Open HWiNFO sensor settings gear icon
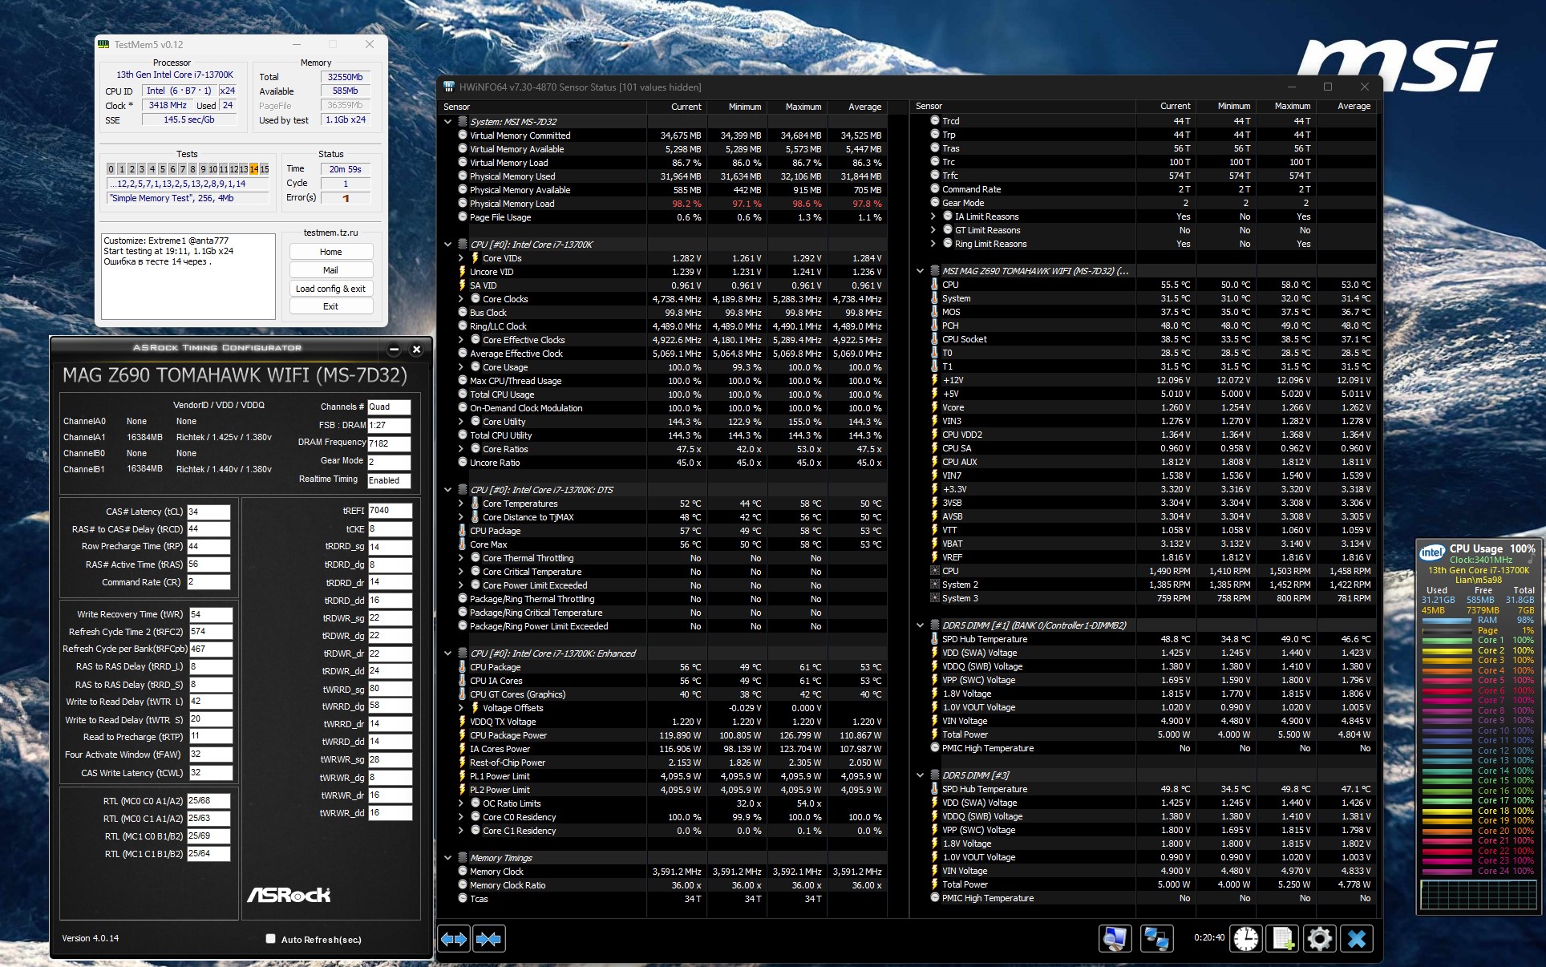Screen dimensions: 1546x967 tap(1319, 938)
